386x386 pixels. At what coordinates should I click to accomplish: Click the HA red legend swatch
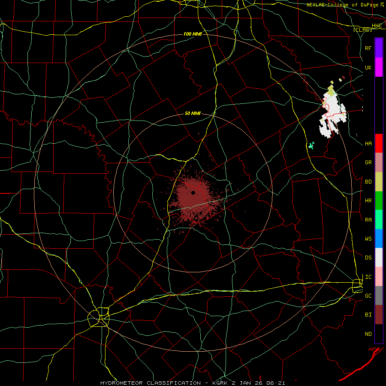click(x=379, y=143)
